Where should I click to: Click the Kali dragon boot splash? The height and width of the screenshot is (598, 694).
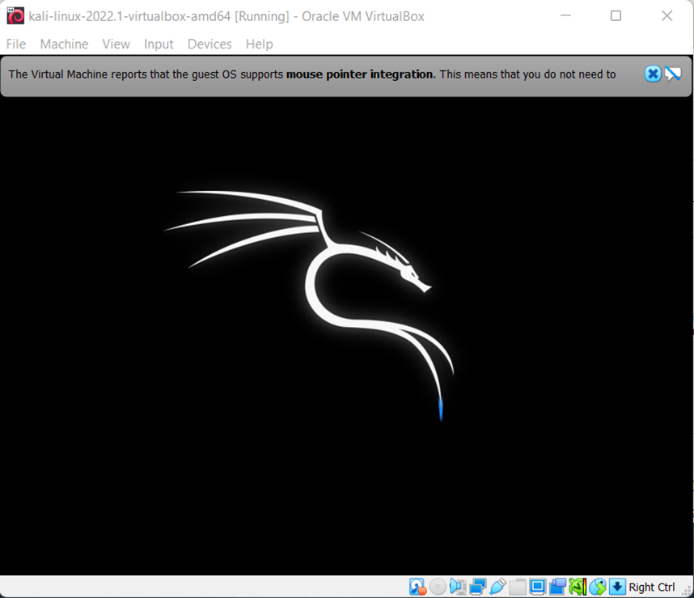tap(309, 305)
